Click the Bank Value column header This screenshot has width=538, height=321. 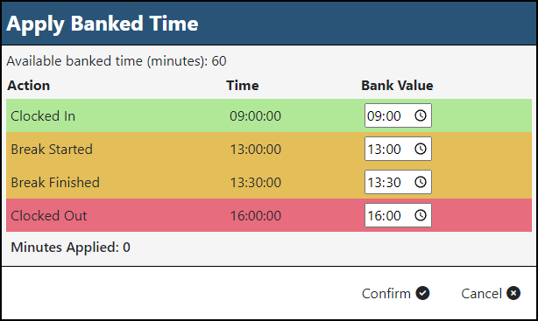click(397, 86)
